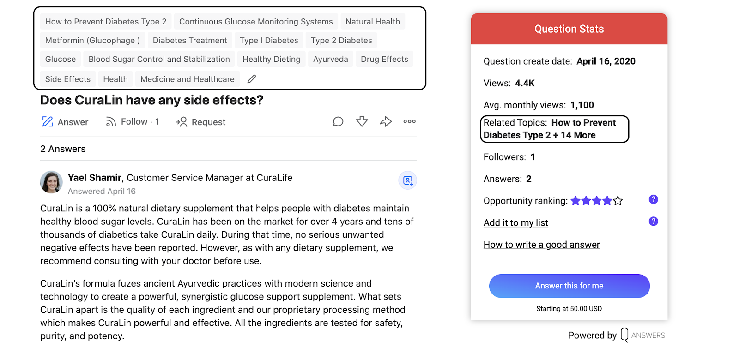The width and height of the screenshot is (739, 348).
Task: Click the Request person icon
Action: tap(181, 122)
